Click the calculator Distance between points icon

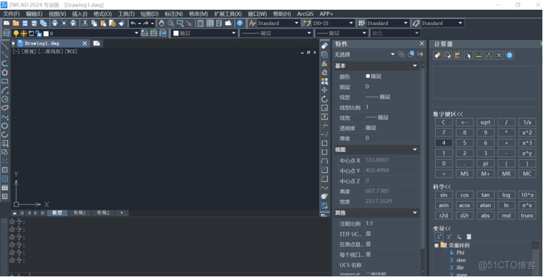[x=479, y=55]
